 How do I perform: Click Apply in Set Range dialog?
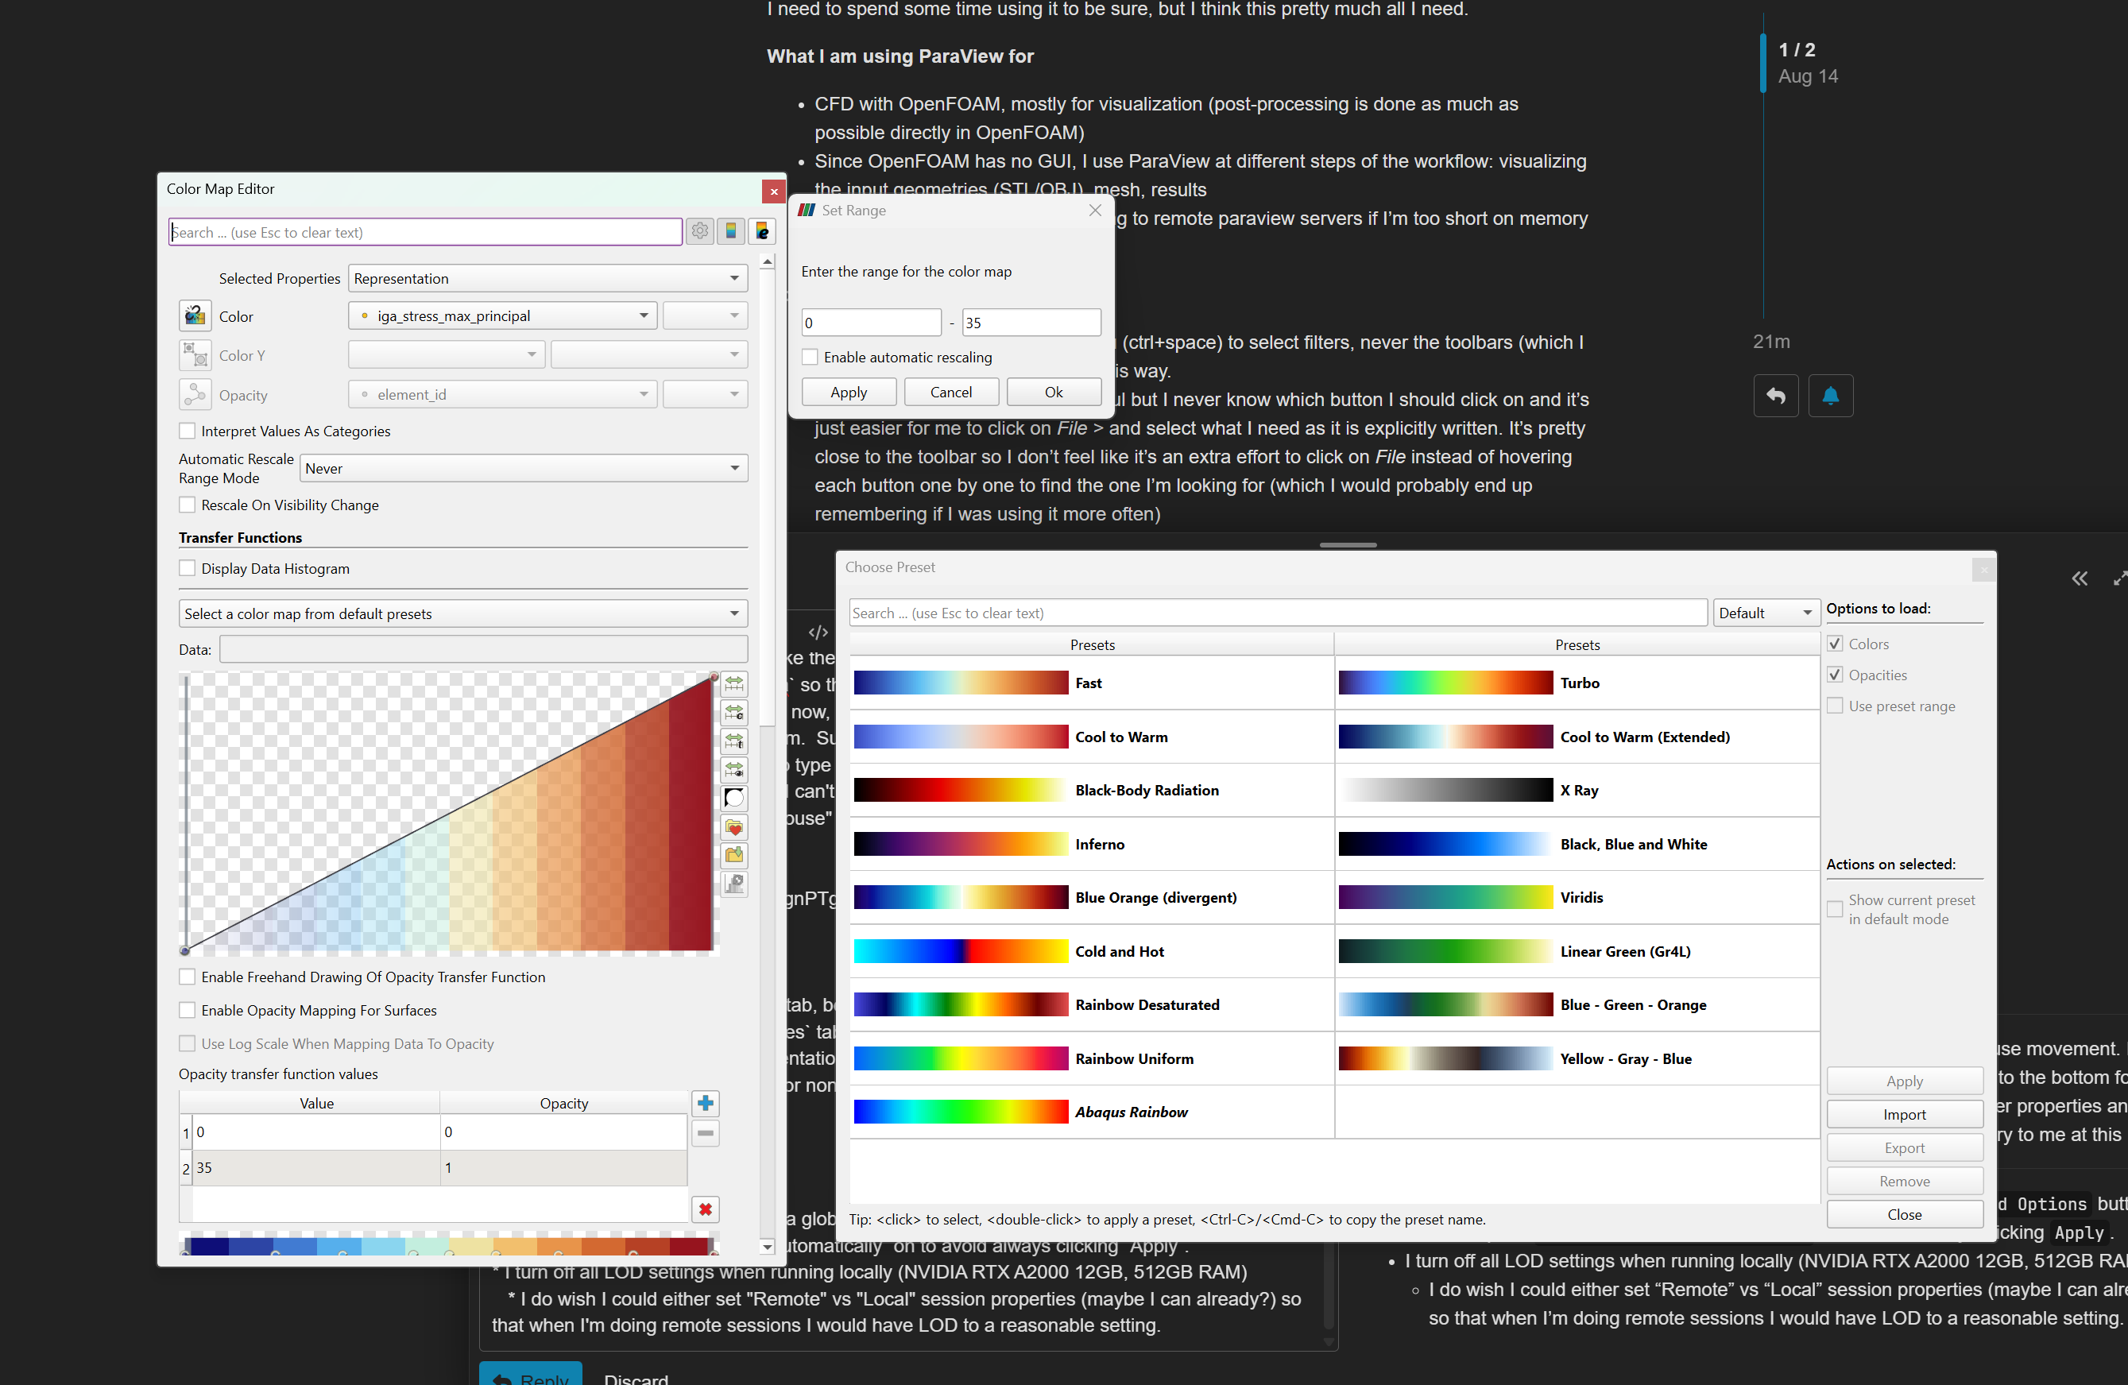[849, 392]
